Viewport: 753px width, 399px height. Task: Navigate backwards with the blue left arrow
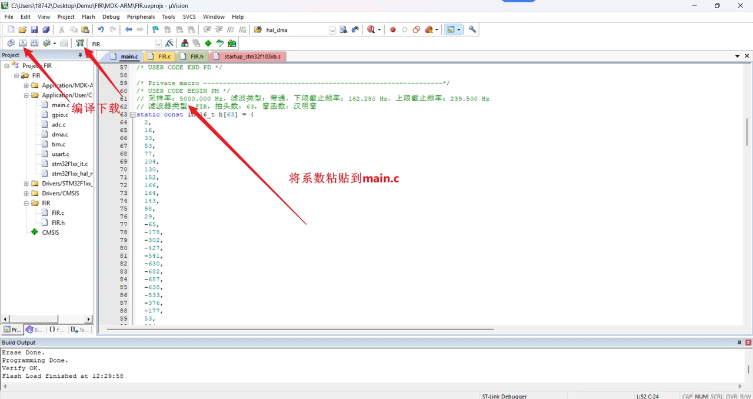click(128, 29)
